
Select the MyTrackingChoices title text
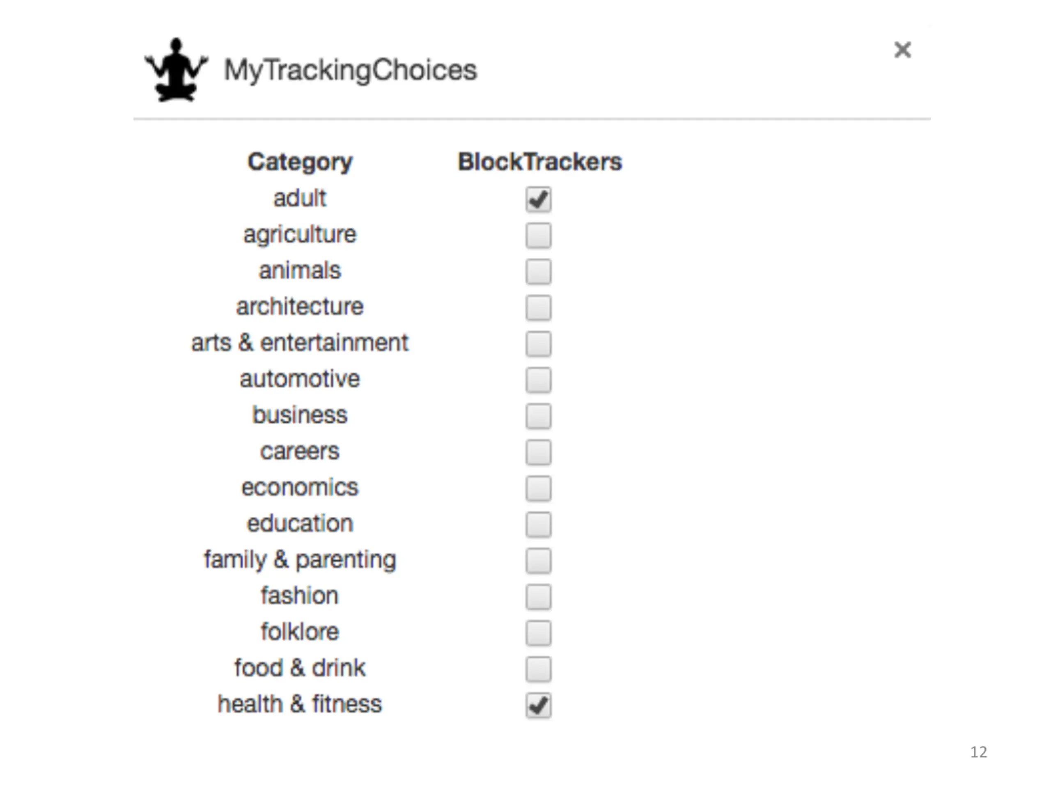click(x=350, y=71)
